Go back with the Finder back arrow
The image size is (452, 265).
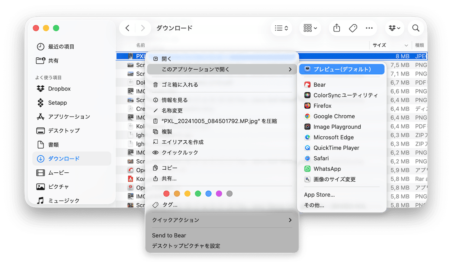point(127,28)
